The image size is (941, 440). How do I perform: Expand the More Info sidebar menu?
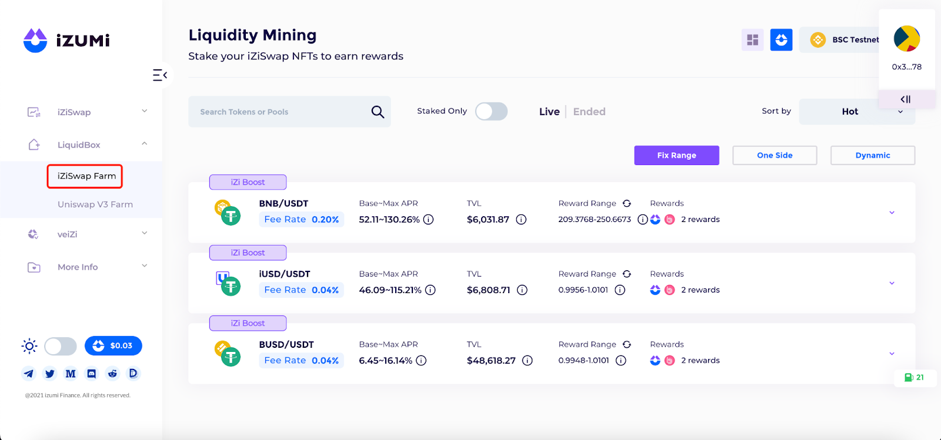144,266
